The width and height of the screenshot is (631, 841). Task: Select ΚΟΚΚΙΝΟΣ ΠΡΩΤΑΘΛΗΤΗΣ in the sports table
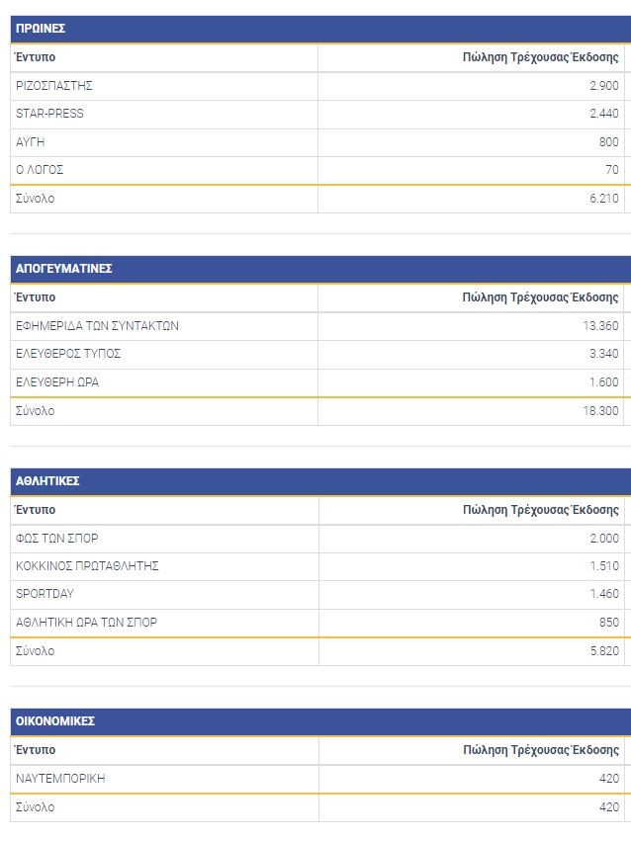(x=87, y=566)
